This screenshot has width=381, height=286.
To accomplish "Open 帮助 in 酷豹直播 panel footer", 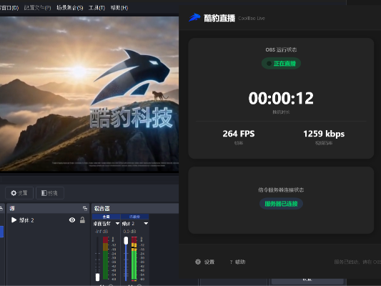I will [240, 262].
